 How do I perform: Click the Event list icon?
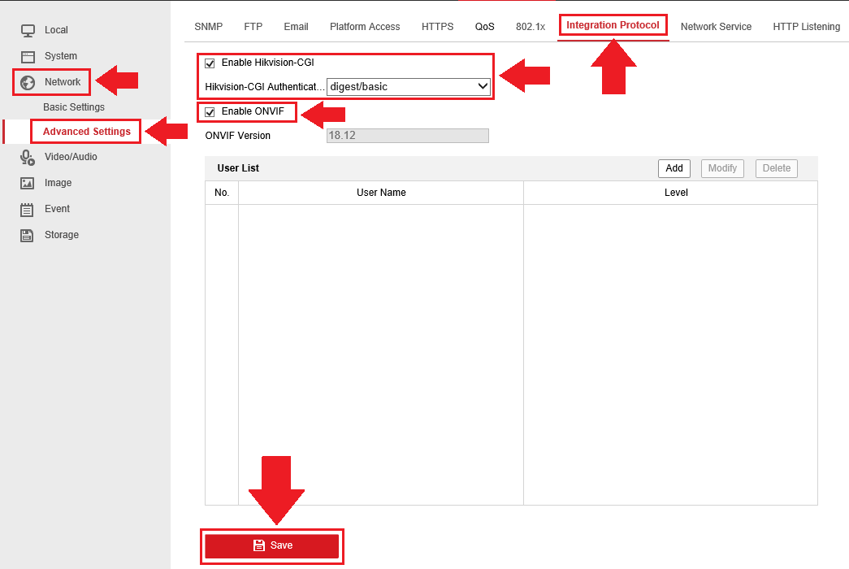[x=28, y=209]
